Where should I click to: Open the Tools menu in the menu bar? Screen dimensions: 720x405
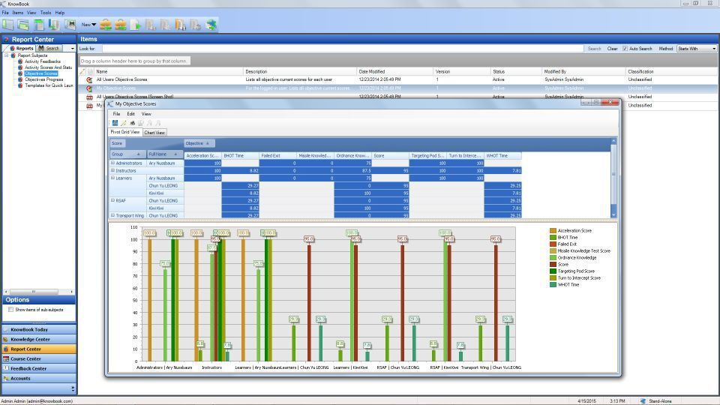[x=46, y=13]
